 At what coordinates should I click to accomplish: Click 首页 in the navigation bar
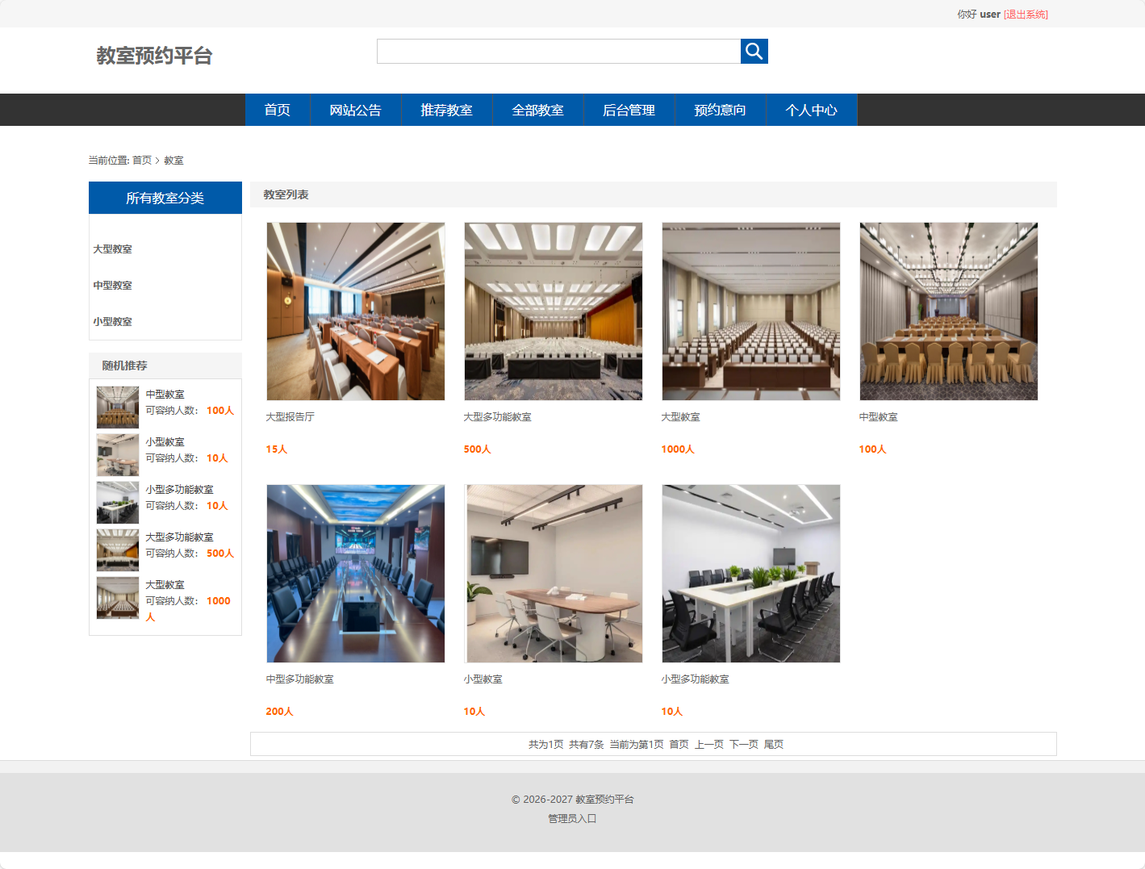click(x=277, y=110)
